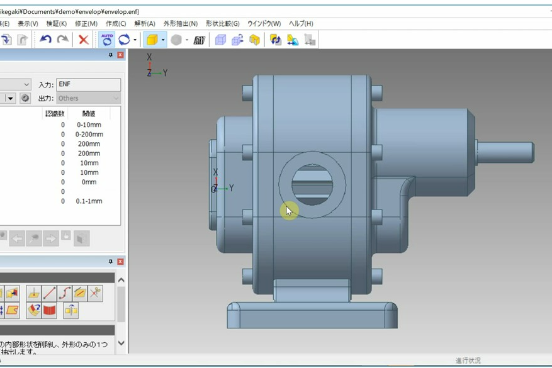
Task: Toggle the AUTO rotation icon
Action: [107, 40]
